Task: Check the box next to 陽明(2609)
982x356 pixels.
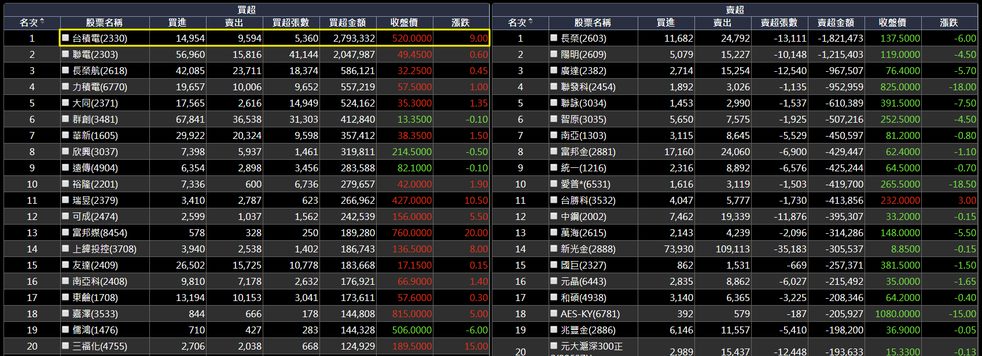Action: (x=554, y=54)
